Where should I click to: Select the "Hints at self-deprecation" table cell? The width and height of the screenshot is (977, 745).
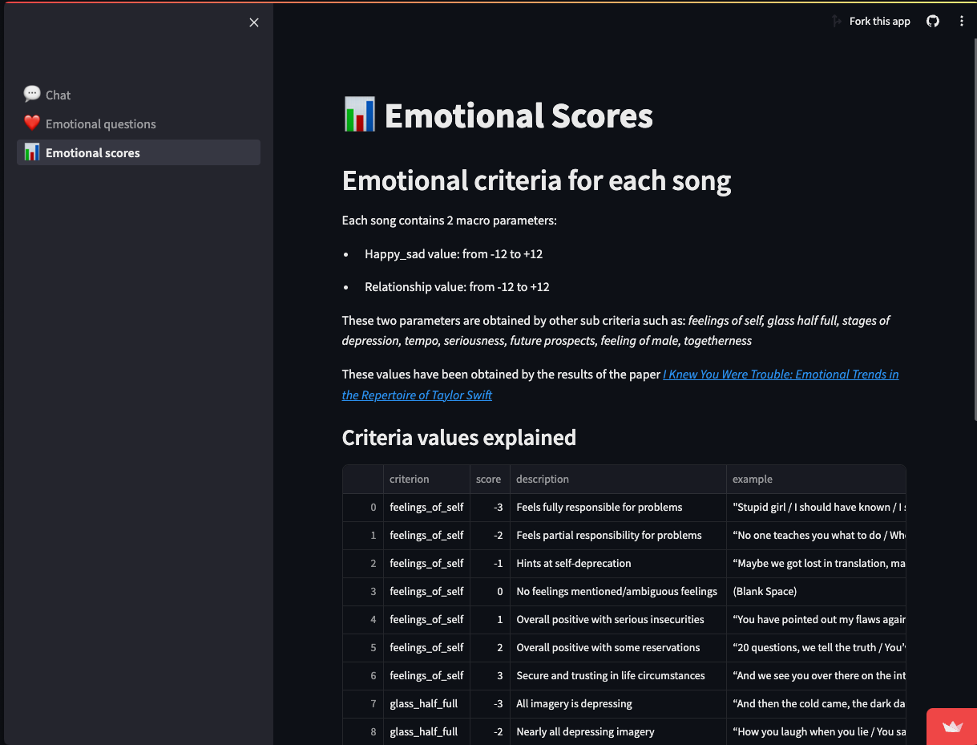coord(574,563)
